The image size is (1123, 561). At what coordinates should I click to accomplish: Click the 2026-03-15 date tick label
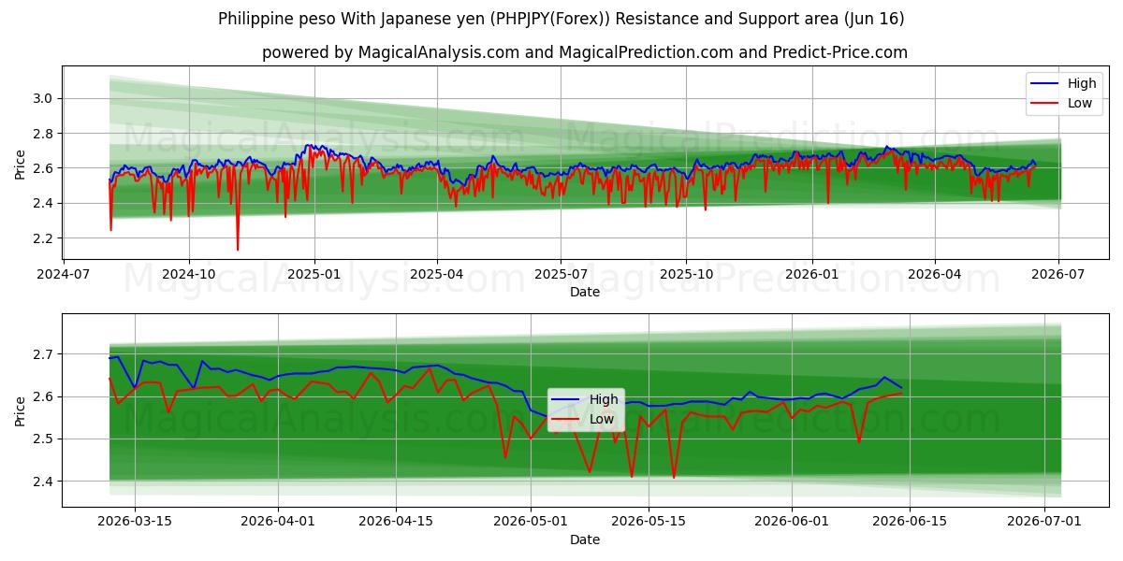tap(134, 522)
